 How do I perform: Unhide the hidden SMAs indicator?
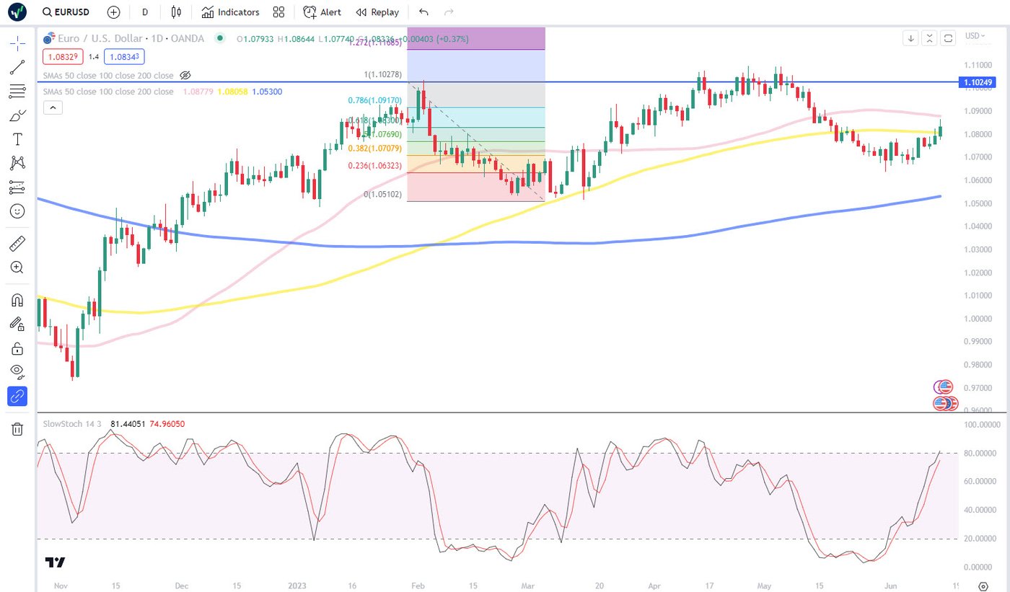point(185,75)
